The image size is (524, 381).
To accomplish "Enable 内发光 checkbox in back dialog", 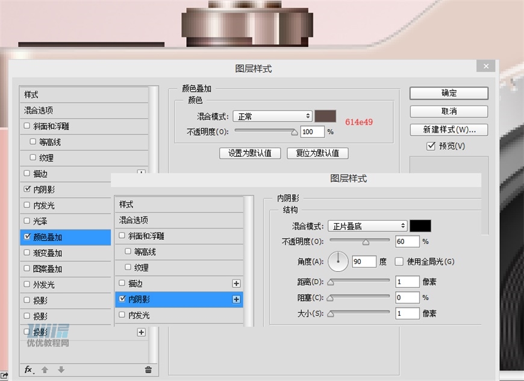I will pyautogui.click(x=27, y=205).
